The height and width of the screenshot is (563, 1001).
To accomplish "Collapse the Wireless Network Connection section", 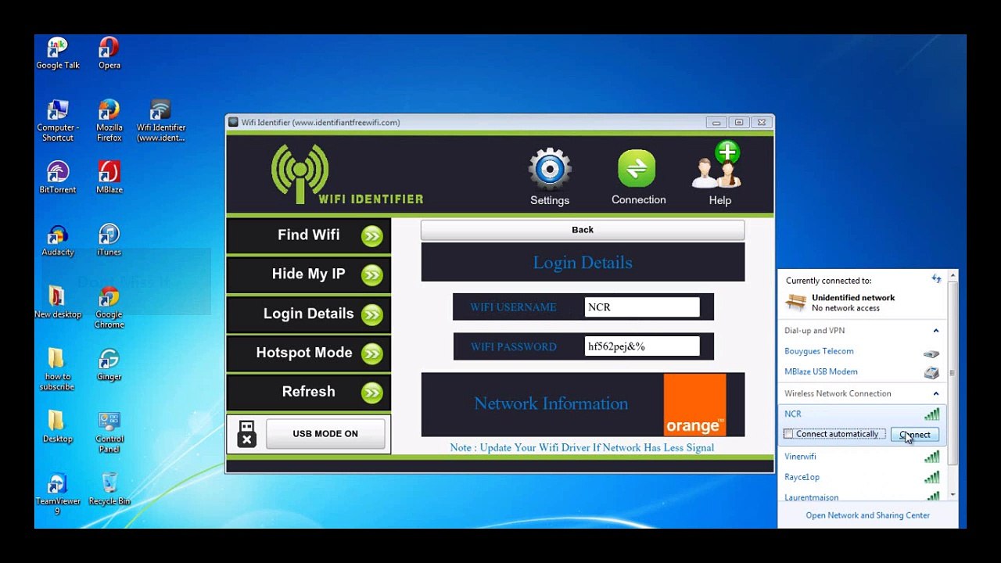I will (x=935, y=394).
